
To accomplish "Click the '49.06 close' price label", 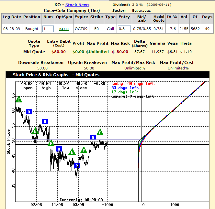I will click(x=81, y=86).
